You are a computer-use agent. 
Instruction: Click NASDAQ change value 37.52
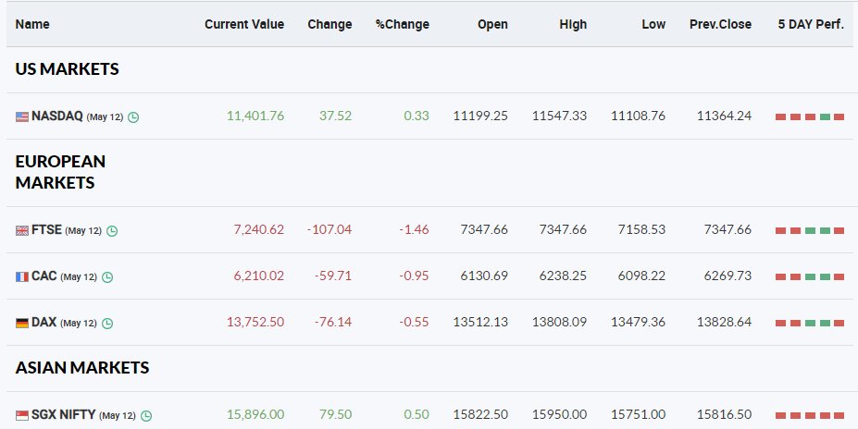(335, 116)
